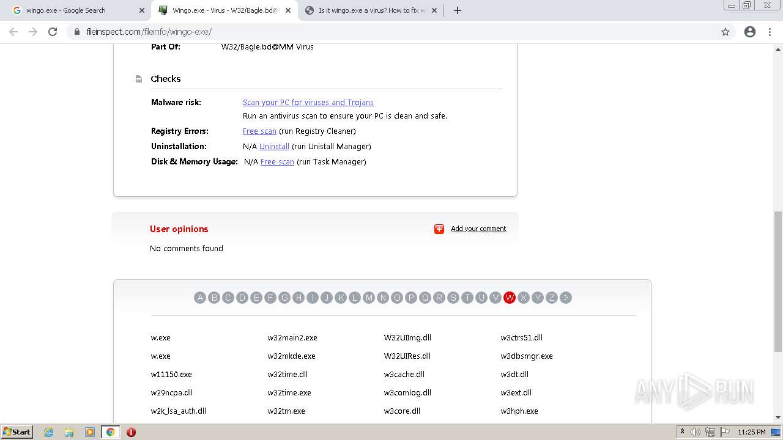Viewport: 783px width, 440px height.
Task: Open the w11150.exe file entry
Action: click(x=171, y=374)
